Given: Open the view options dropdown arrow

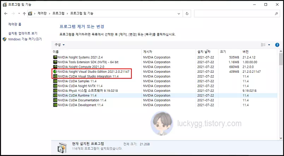Looking at the screenshot, I should tap(269, 45).
